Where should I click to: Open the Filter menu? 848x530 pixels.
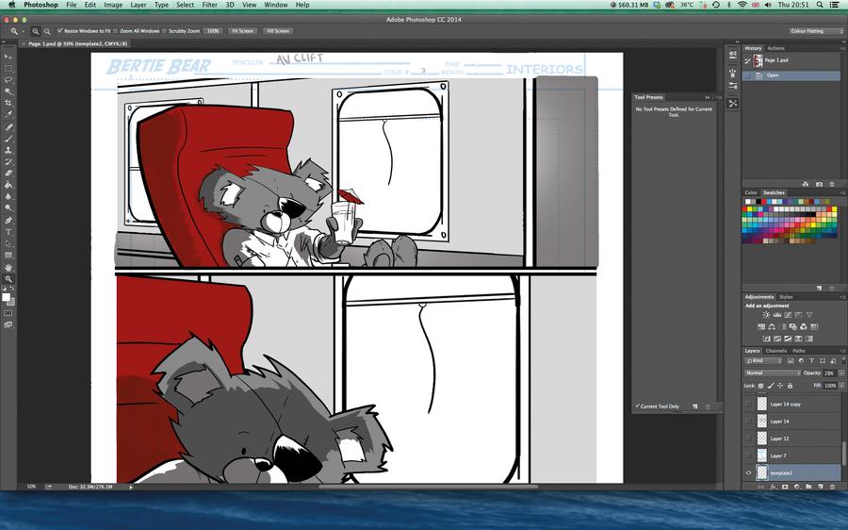click(x=210, y=5)
